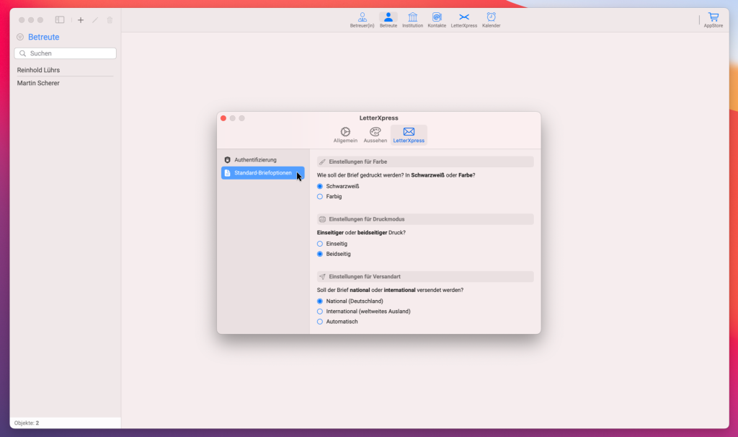This screenshot has height=437, width=738.
Task: Select Standard-Briefoptionen in the settings sidebar
Action: pos(262,173)
